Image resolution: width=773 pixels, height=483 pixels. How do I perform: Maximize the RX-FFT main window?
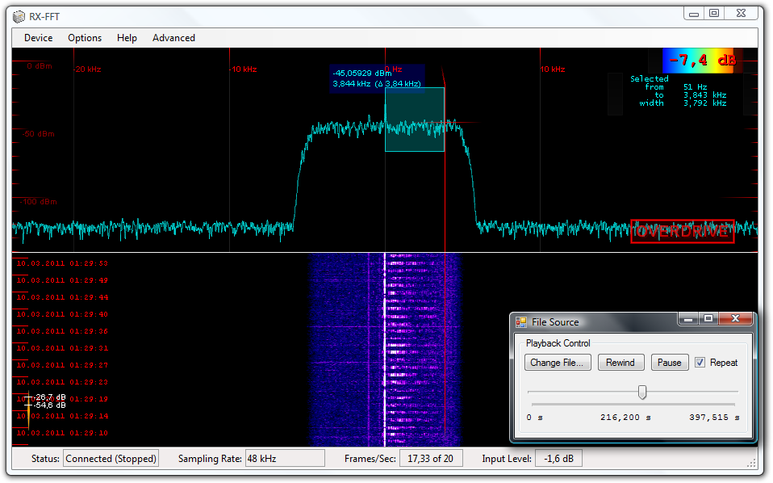pyautogui.click(x=714, y=14)
